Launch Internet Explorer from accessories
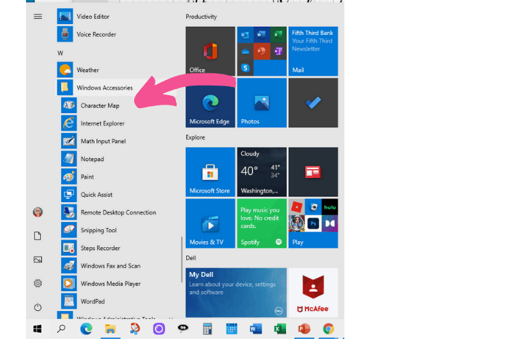 117,123
